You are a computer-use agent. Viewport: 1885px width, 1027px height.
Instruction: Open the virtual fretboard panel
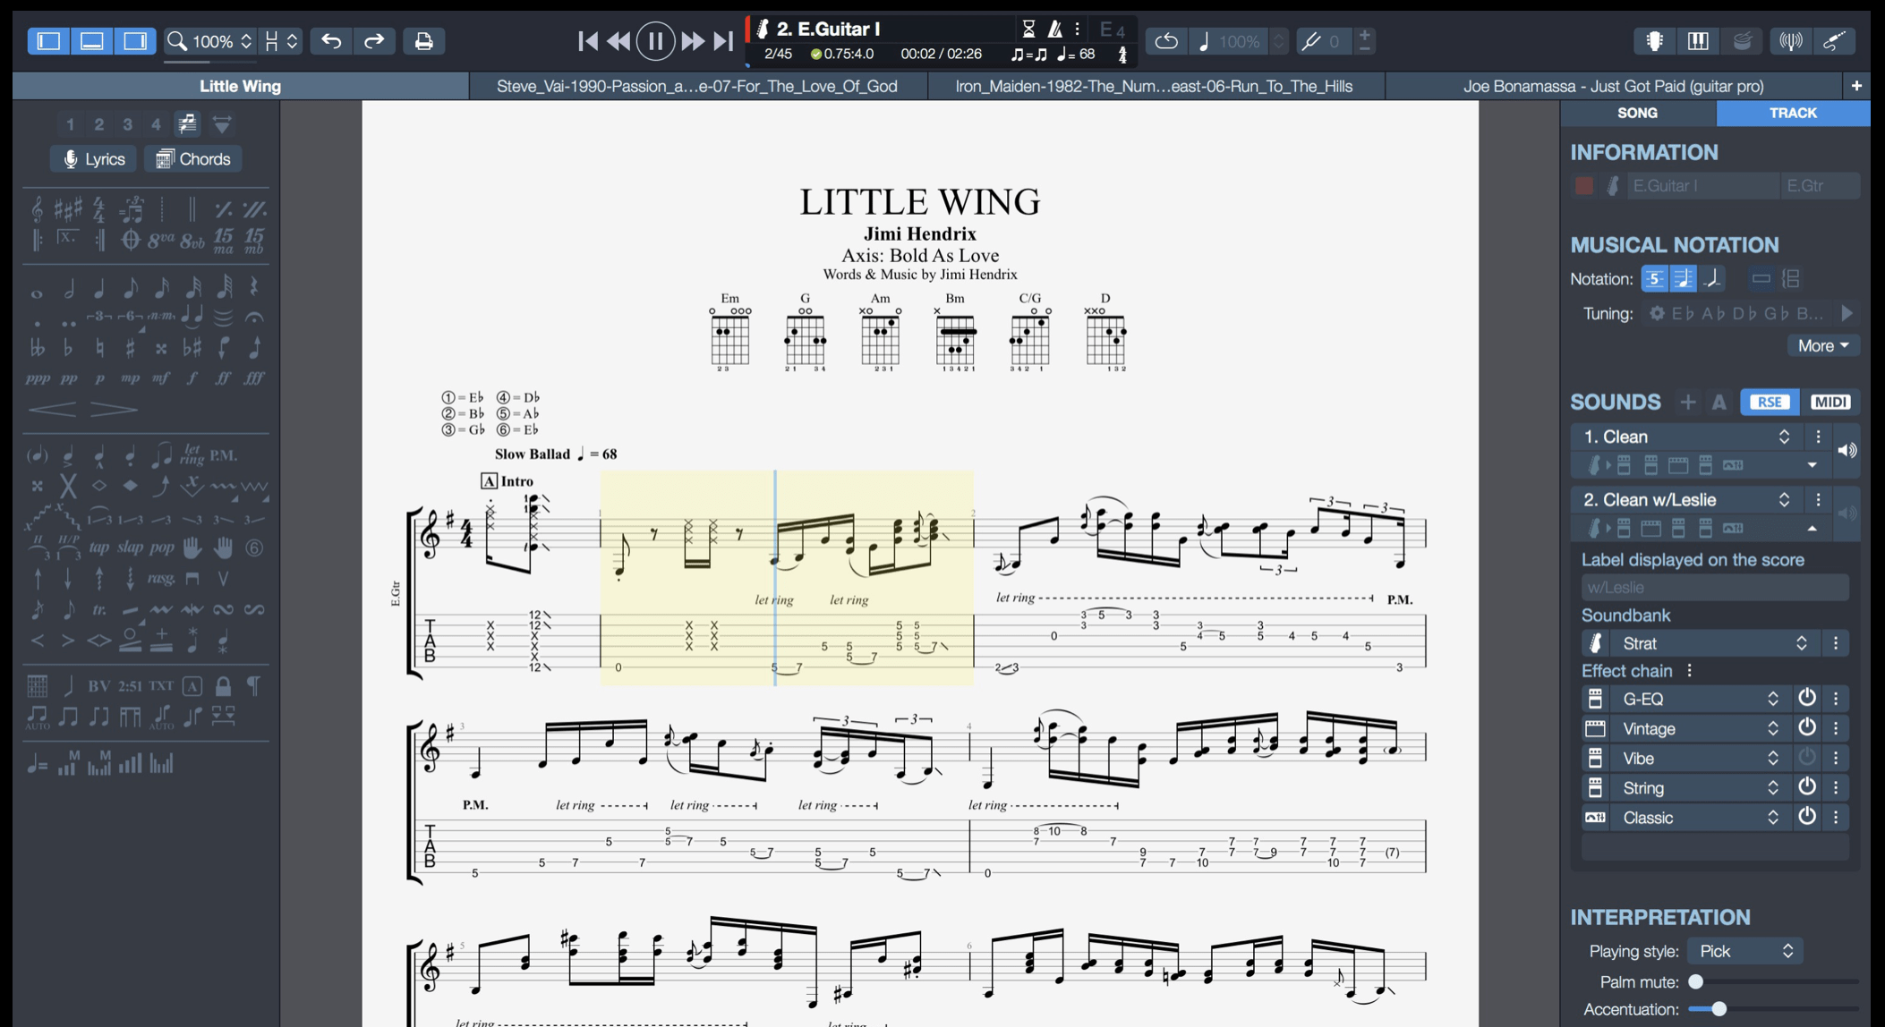[x=1654, y=40]
